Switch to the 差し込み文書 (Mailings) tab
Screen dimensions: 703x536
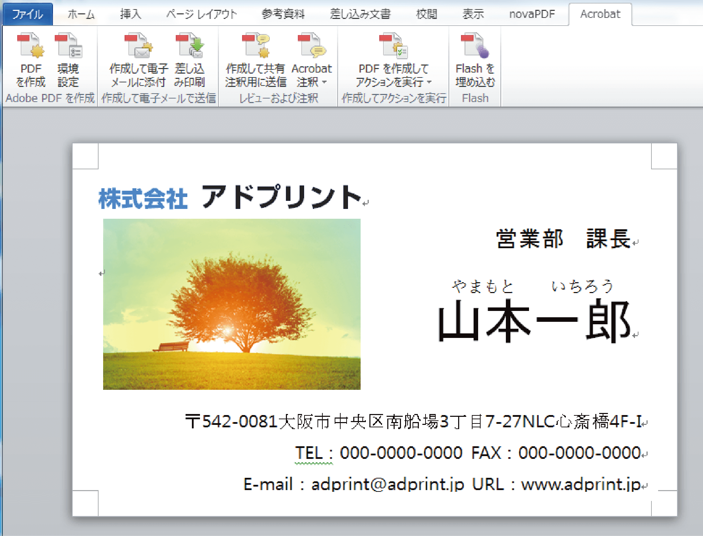[360, 14]
